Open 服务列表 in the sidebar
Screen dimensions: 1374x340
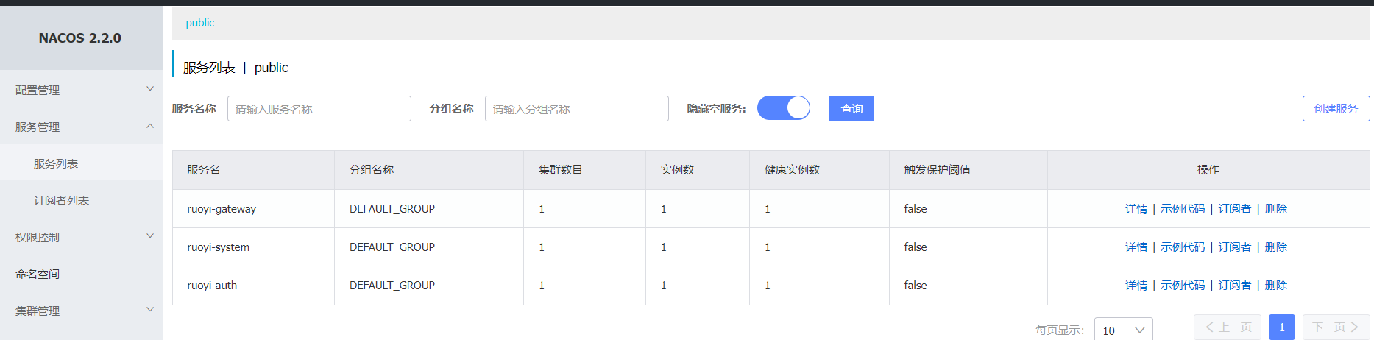(56, 163)
